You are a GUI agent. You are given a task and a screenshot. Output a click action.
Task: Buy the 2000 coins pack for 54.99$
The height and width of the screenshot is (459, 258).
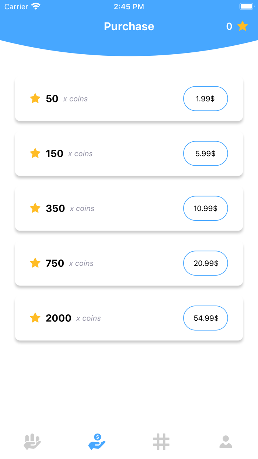click(205, 318)
